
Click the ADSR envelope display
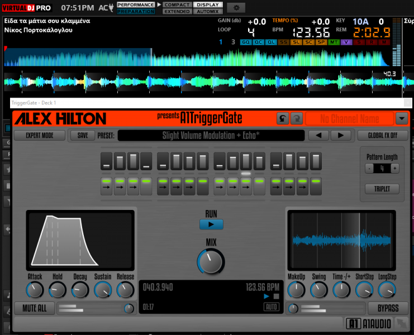(80, 240)
